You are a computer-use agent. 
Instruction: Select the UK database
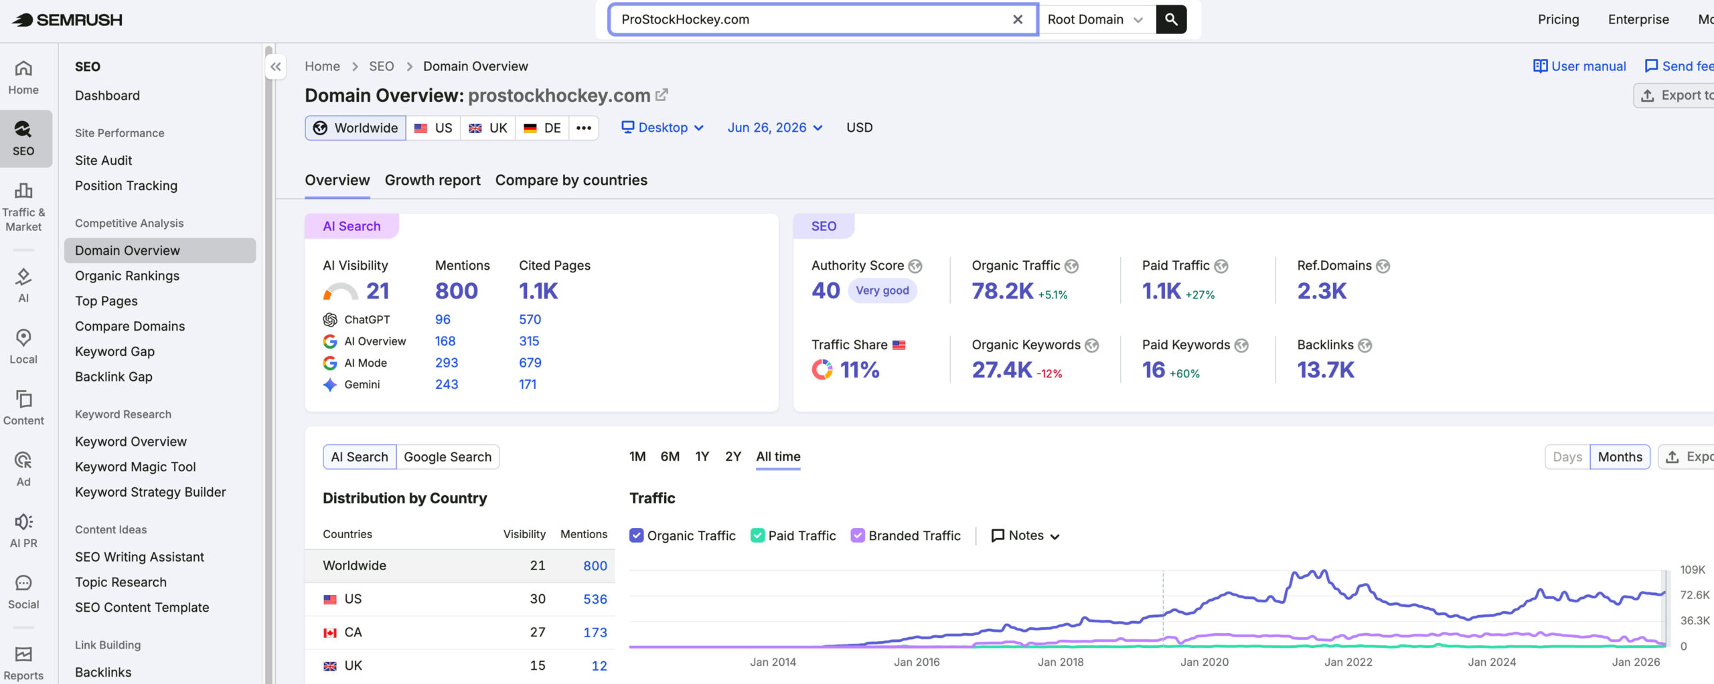487,128
